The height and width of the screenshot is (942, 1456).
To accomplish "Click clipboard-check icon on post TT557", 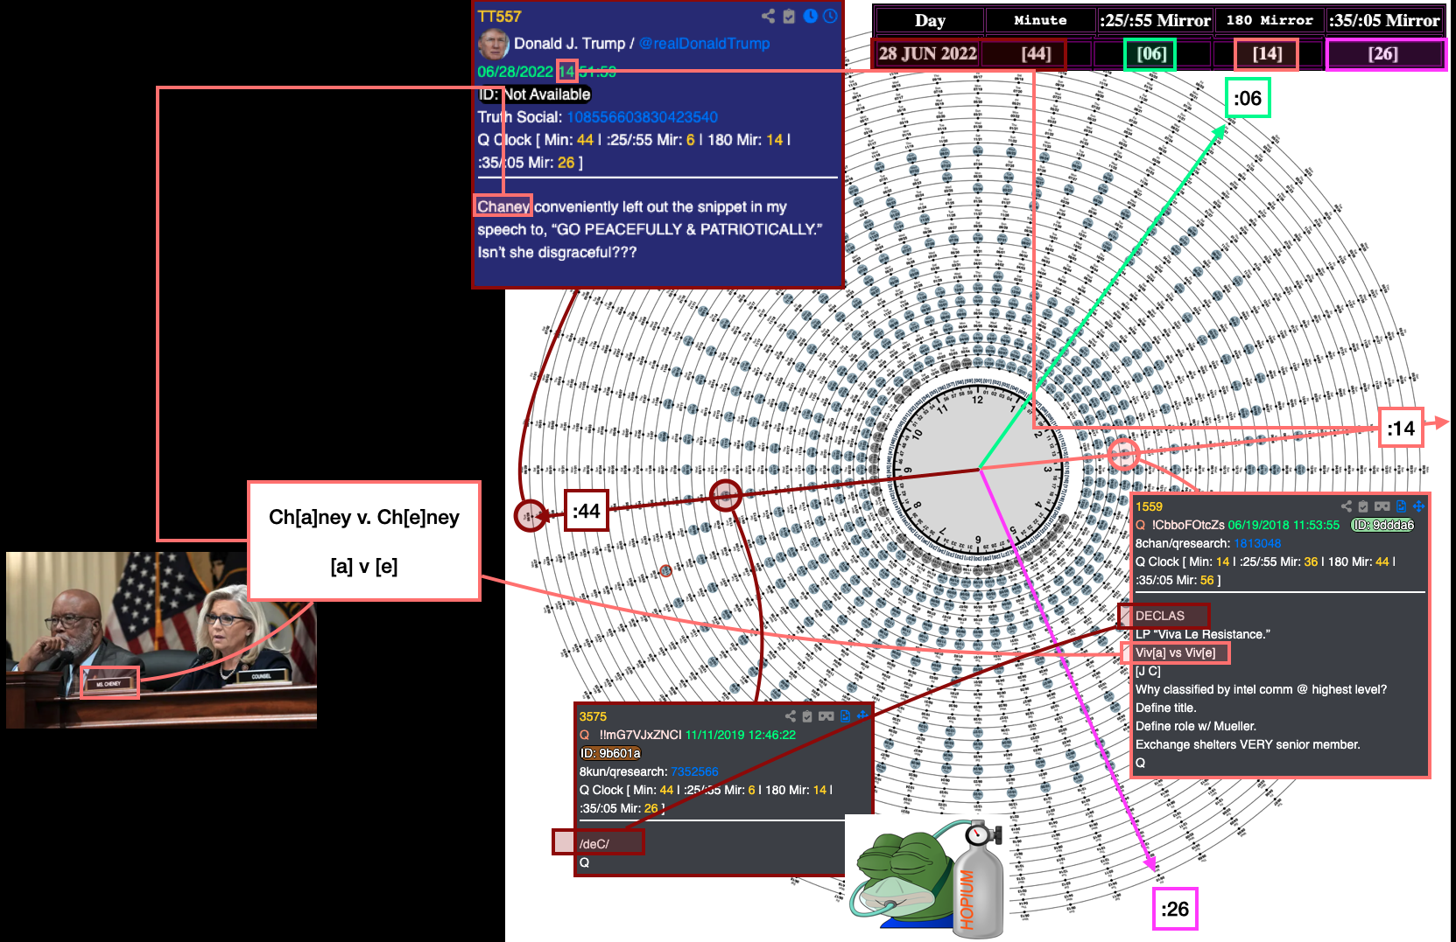I will coord(789,16).
